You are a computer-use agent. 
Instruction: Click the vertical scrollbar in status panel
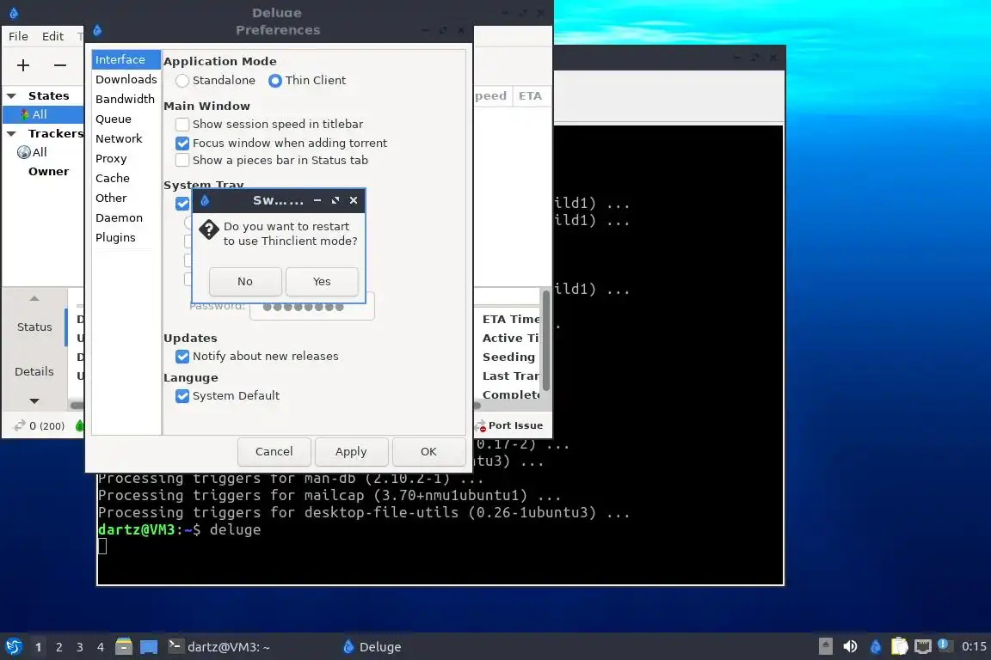[x=546, y=342]
